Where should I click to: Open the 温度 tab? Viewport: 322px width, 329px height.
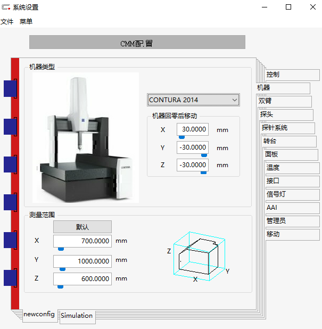pyautogui.click(x=273, y=168)
